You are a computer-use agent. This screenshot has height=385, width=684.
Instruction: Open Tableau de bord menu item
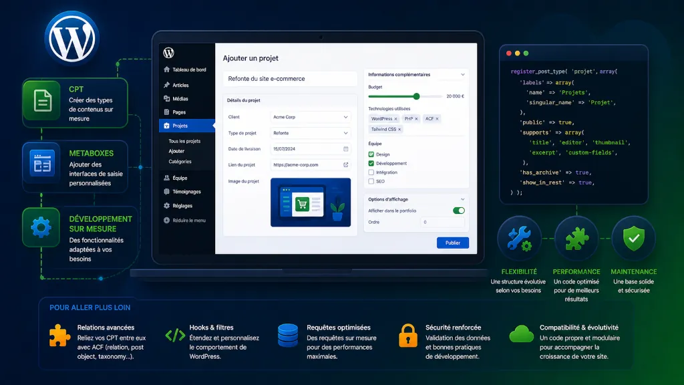(187, 70)
